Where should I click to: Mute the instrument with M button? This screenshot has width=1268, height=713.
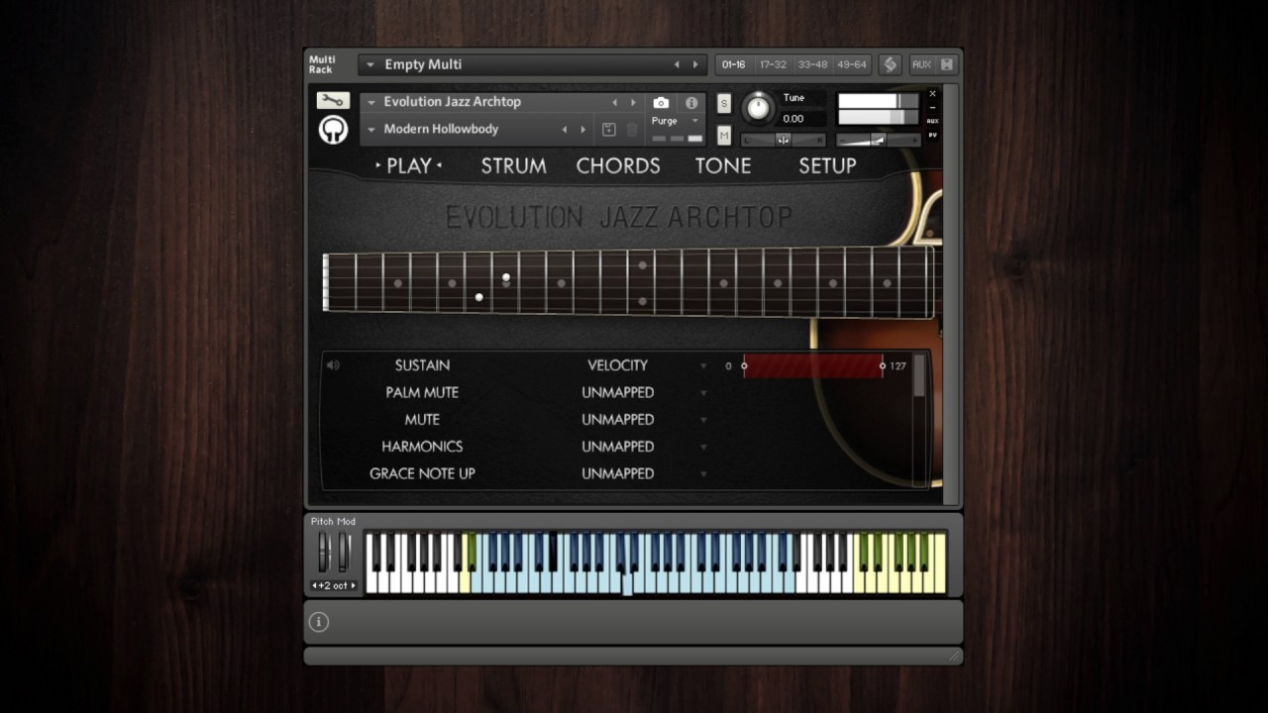click(x=724, y=136)
